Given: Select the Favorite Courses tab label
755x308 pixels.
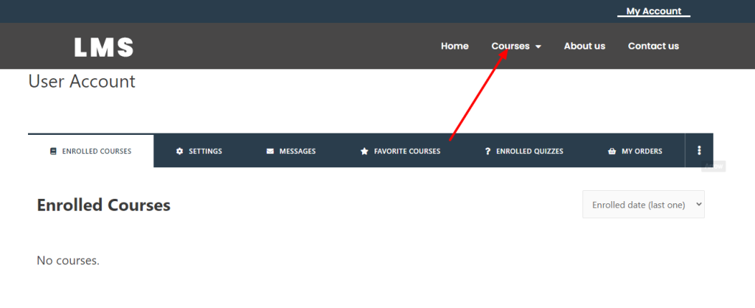Looking at the screenshot, I should [x=407, y=152].
